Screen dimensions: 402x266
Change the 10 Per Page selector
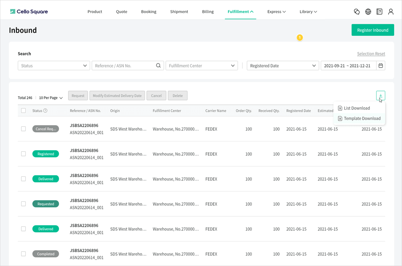pos(51,98)
